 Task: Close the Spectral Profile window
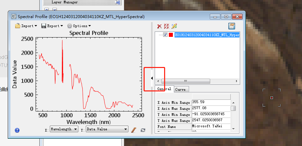pos(237,17)
